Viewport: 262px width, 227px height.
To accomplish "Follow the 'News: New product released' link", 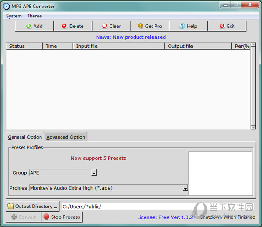I will (x=131, y=37).
